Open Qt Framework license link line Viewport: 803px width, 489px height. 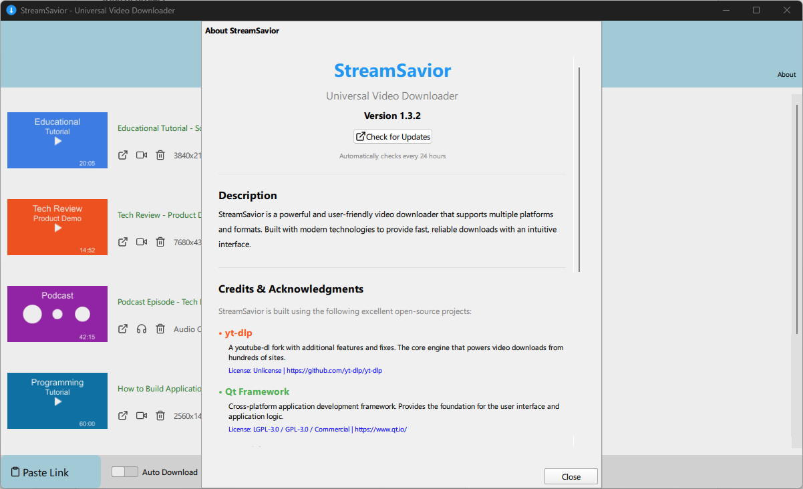(x=317, y=429)
